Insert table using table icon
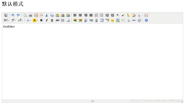 102,20
